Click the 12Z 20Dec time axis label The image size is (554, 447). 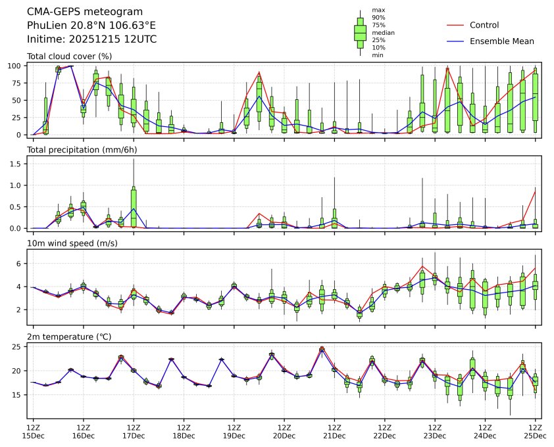click(x=284, y=431)
